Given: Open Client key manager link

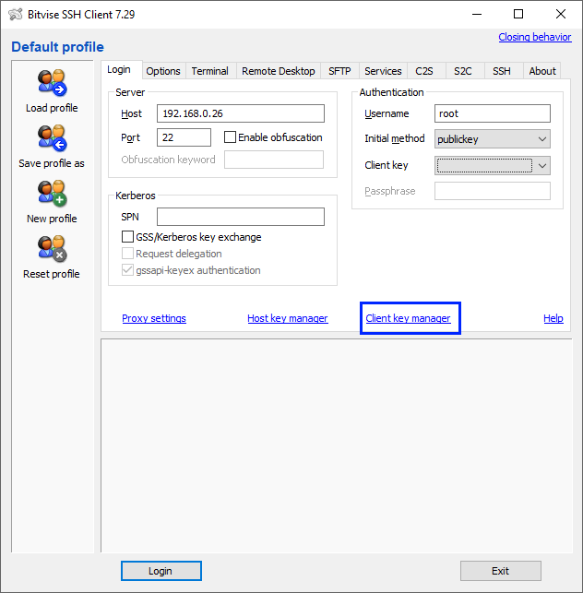Looking at the screenshot, I should click(x=408, y=318).
